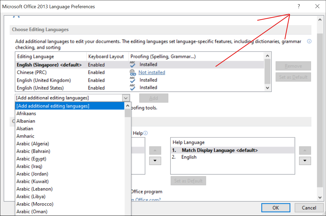Click the Remove button
The image size is (326, 216).
tap(293, 66)
